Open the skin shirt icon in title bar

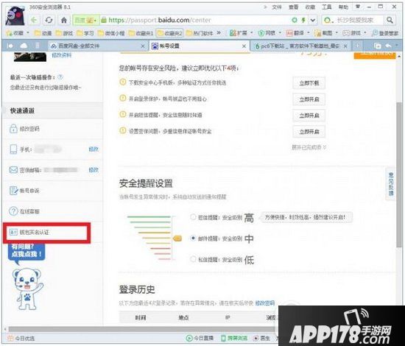pos(358,7)
